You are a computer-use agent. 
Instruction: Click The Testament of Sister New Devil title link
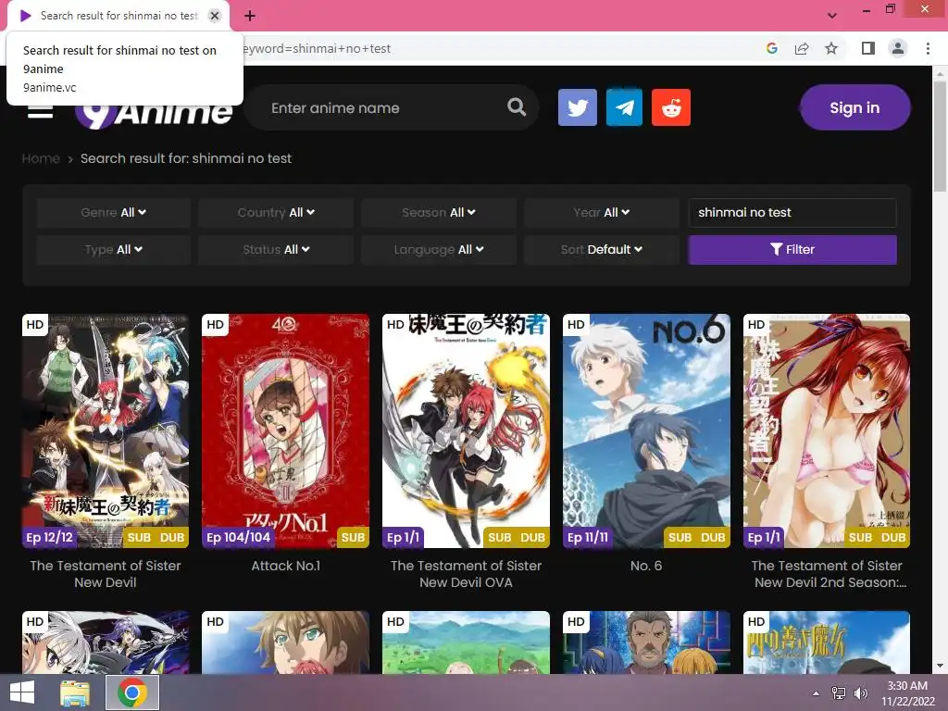(106, 574)
